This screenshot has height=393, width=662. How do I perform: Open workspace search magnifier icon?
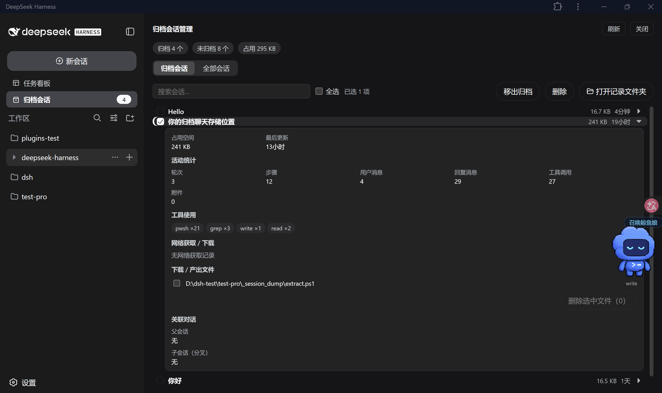(97, 118)
